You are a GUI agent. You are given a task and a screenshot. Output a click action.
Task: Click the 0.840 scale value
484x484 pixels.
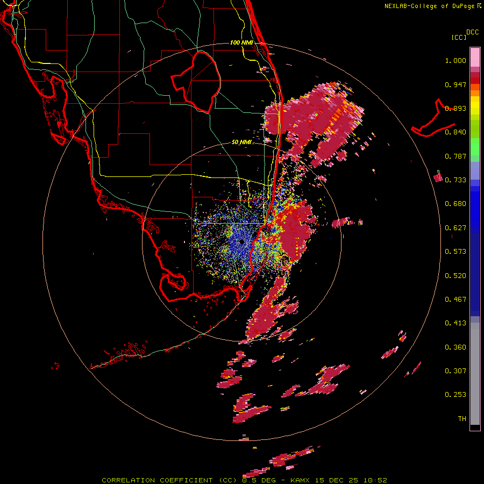(x=455, y=132)
